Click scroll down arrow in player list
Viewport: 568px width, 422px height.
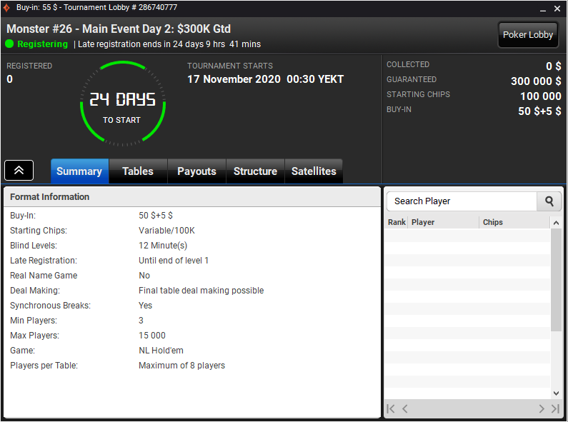pyautogui.click(x=556, y=393)
